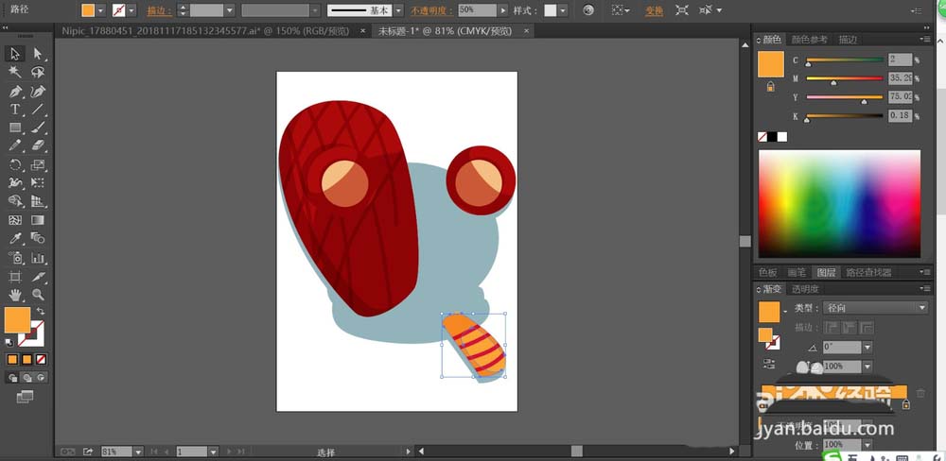946x461 pixels.
Task: Pick a color from the spectrum
Action: pyautogui.click(x=838, y=202)
